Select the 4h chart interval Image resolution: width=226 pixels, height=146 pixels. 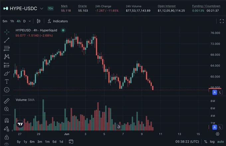(19, 21)
